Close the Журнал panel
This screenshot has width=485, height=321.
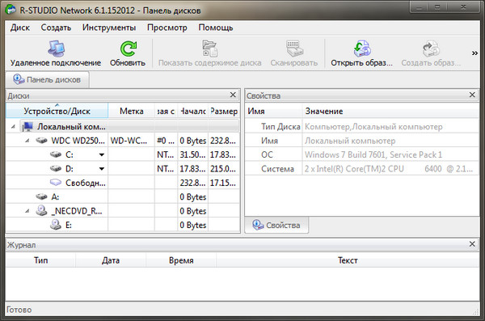(472, 244)
